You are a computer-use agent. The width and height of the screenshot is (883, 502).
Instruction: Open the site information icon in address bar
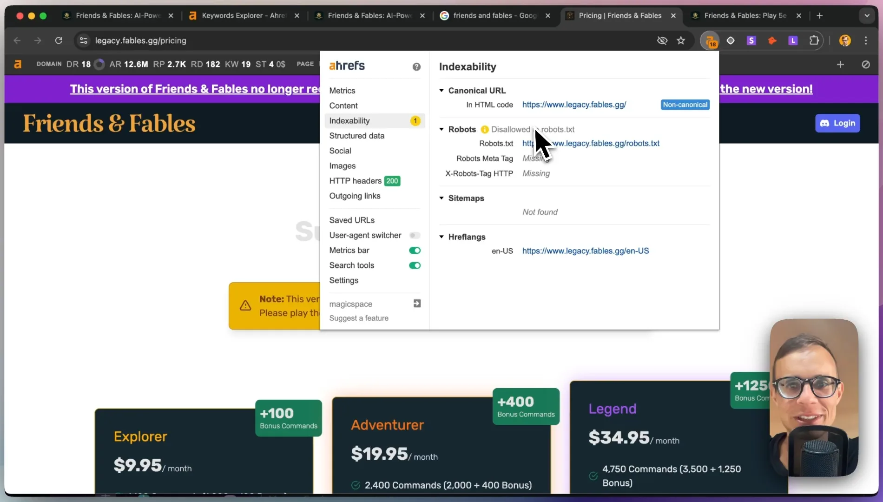pos(84,41)
